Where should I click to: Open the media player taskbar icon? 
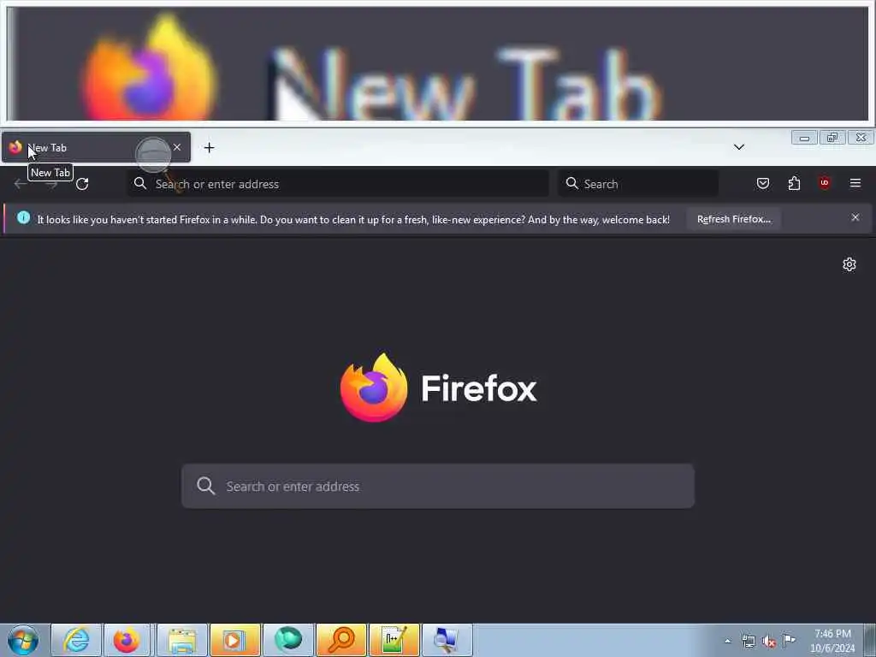[x=234, y=640]
